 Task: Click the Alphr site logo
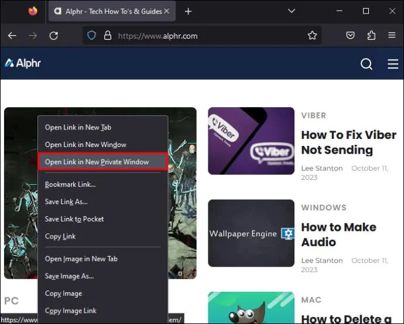23,63
